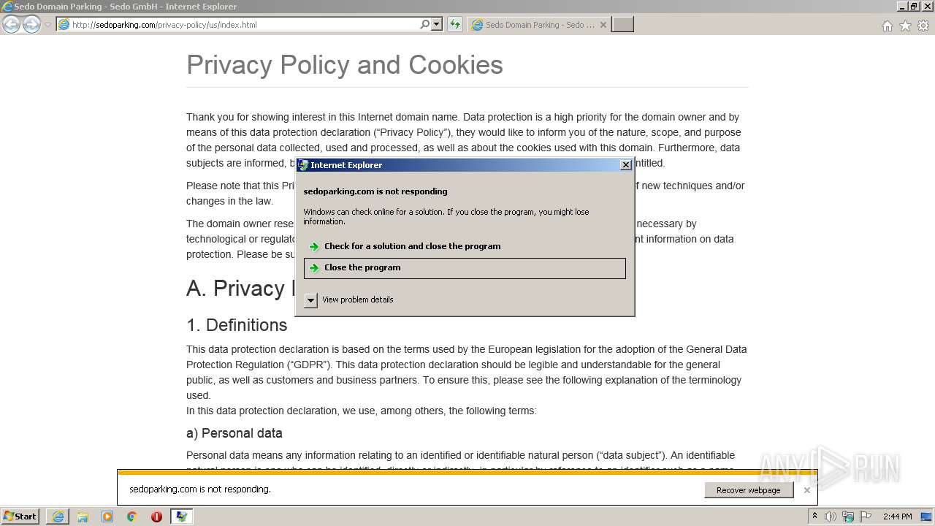Choose Check for a solution and close the program
This screenshot has height=526, width=935.
click(465, 246)
